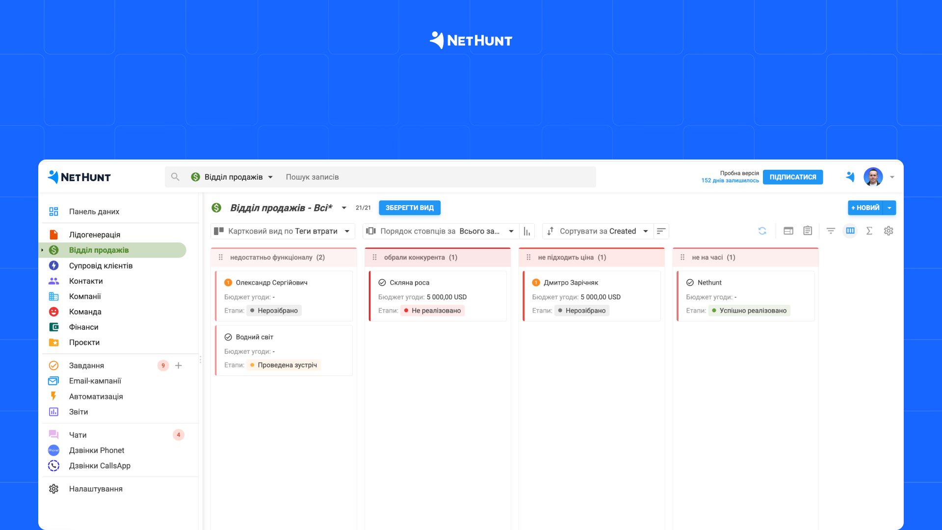This screenshot has height=530, width=942.
Task: Open Картковий вид по Теги втрати dropdown
Action: [x=283, y=231]
